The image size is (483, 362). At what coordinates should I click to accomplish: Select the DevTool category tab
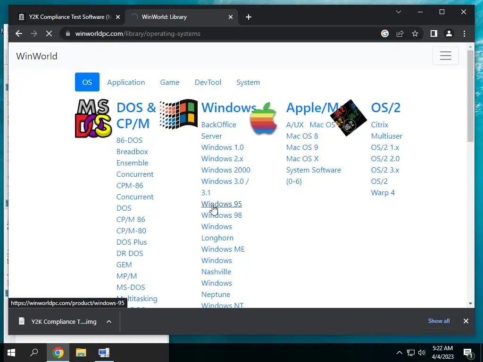208,82
